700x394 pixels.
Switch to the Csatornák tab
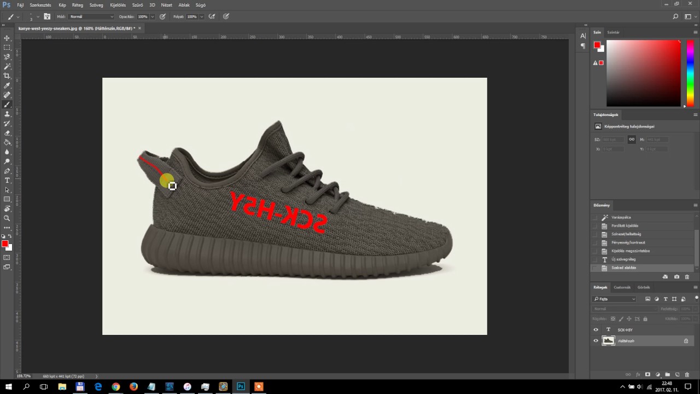tap(622, 287)
